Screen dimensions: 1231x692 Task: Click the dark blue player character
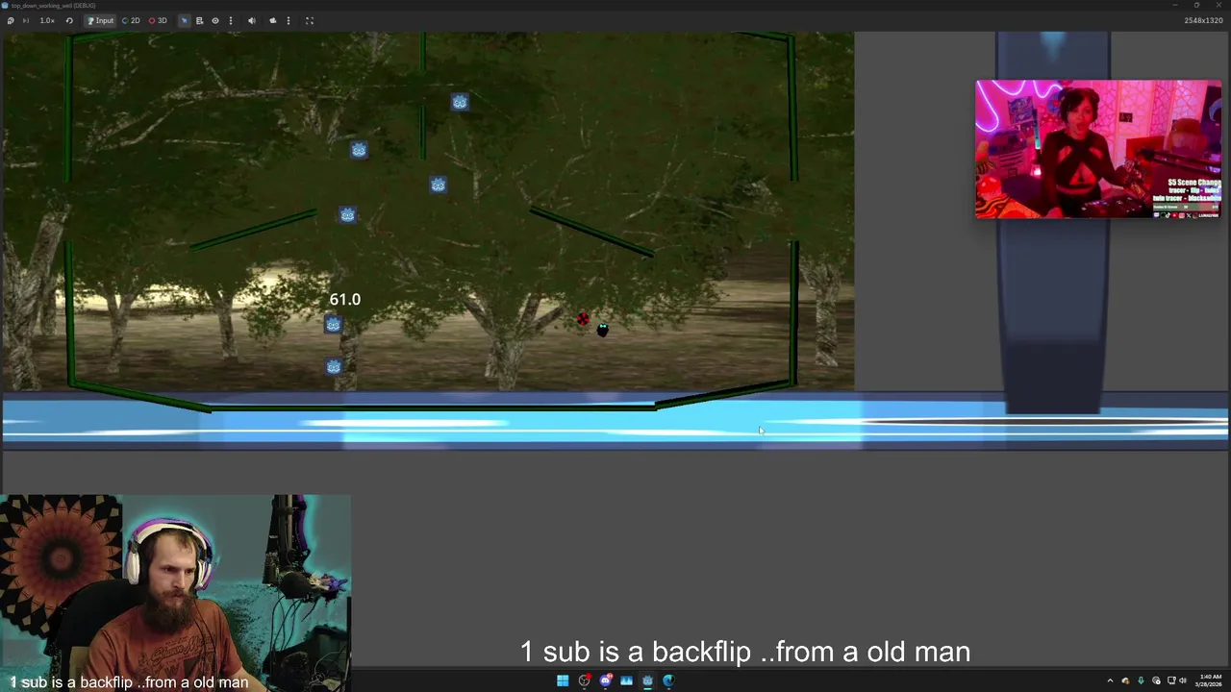[x=603, y=330]
